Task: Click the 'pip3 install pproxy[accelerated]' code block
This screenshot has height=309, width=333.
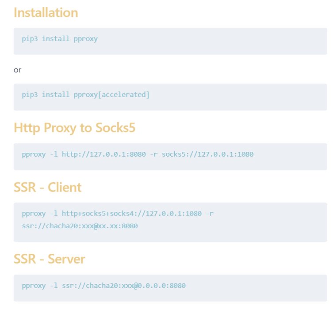Action: (170, 97)
